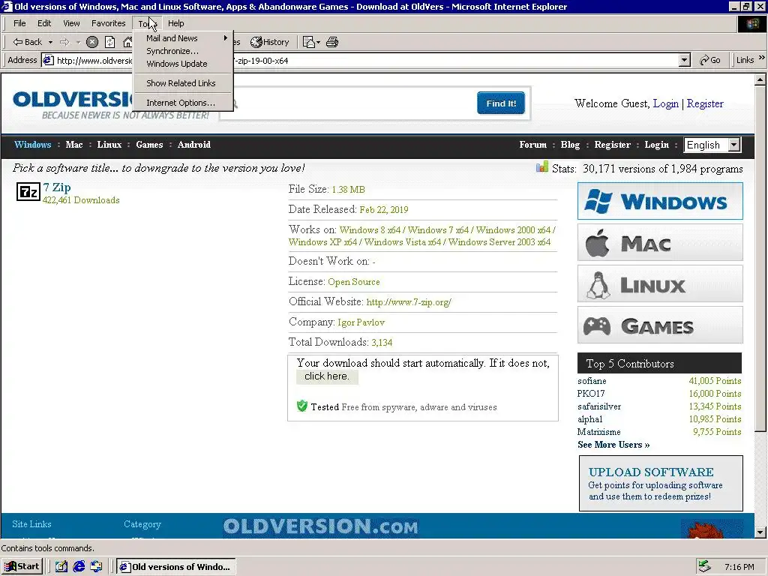
Task: Click the click here download button
Action: click(x=327, y=376)
